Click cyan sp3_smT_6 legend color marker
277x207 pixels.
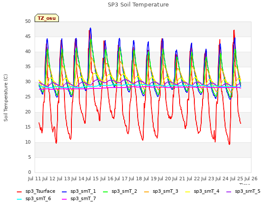coord(19,199)
